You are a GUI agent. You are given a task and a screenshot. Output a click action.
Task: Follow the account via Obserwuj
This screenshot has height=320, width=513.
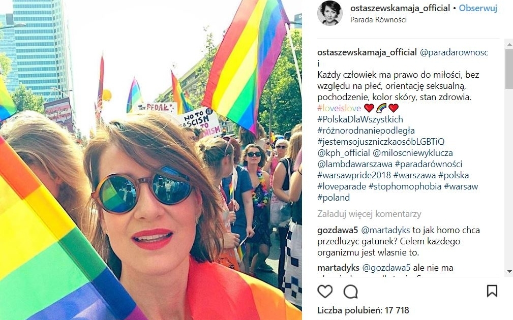point(478,8)
